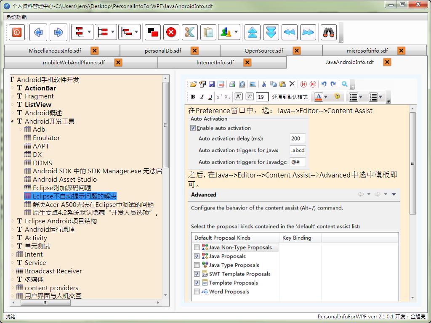The height and width of the screenshot is (323, 431).
Task: Check Java Non-Type Proposals checkbox
Action: 197,247
